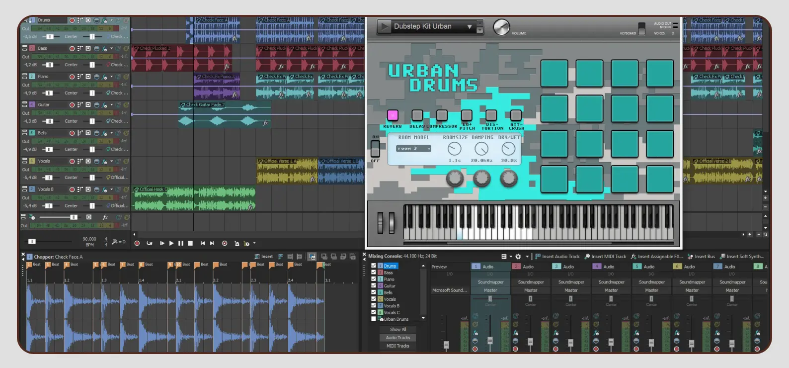Enable the Reverb effect button

click(393, 115)
